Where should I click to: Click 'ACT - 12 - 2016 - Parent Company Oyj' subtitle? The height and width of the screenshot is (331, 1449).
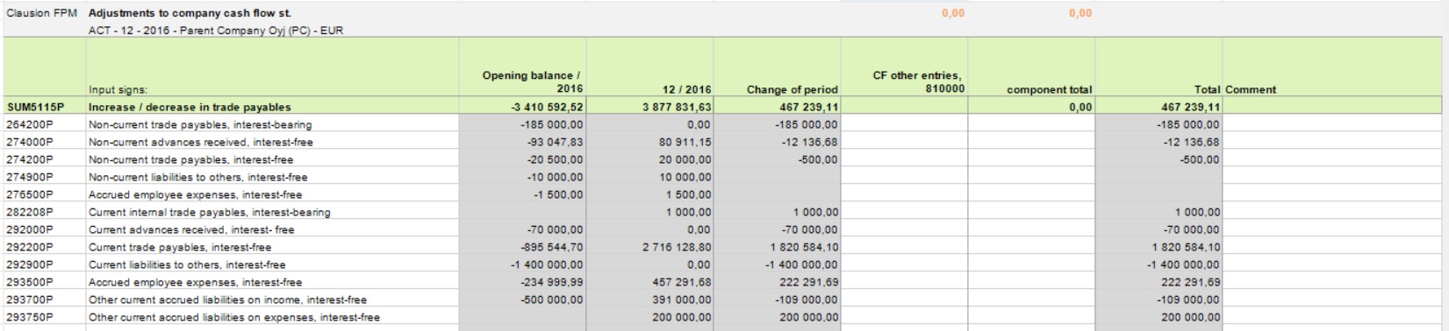pyautogui.click(x=216, y=31)
